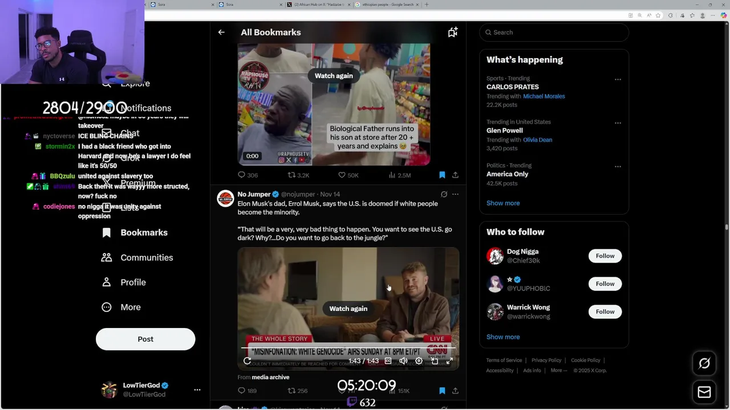The height and width of the screenshot is (410, 730).
Task: Open the Grok icon on No Jumper post
Action: (444, 194)
